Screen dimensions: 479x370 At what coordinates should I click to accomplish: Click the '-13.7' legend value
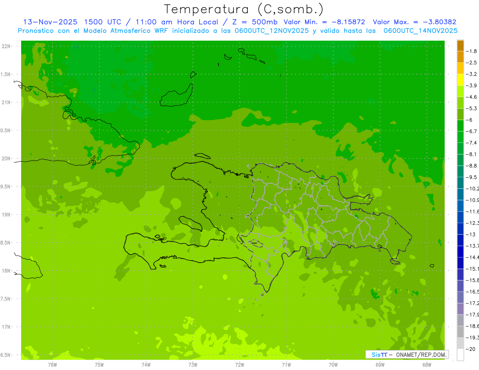click(x=472, y=245)
